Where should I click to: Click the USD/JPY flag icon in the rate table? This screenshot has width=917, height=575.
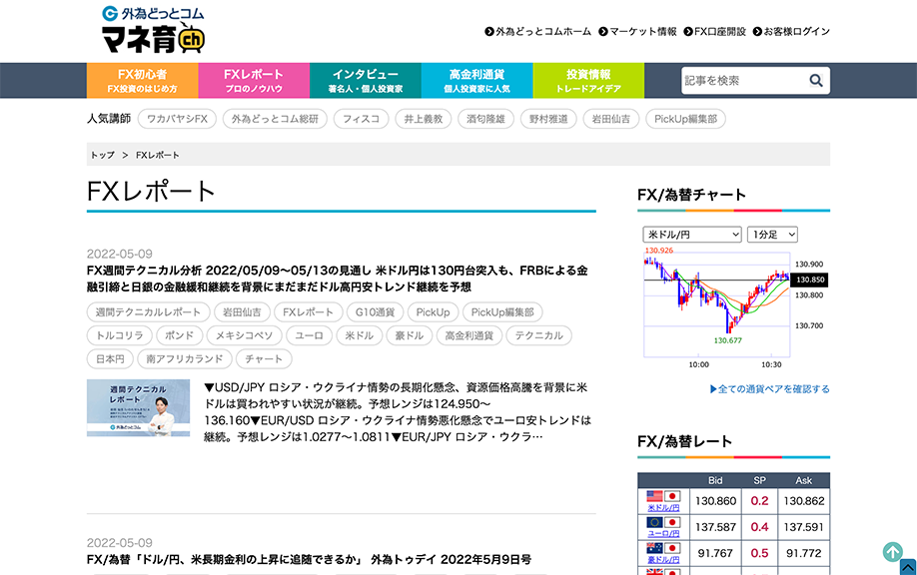[662, 496]
